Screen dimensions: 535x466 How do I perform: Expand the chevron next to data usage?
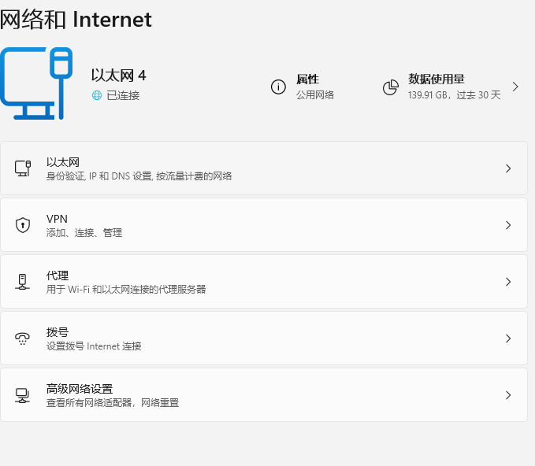pyautogui.click(x=515, y=87)
